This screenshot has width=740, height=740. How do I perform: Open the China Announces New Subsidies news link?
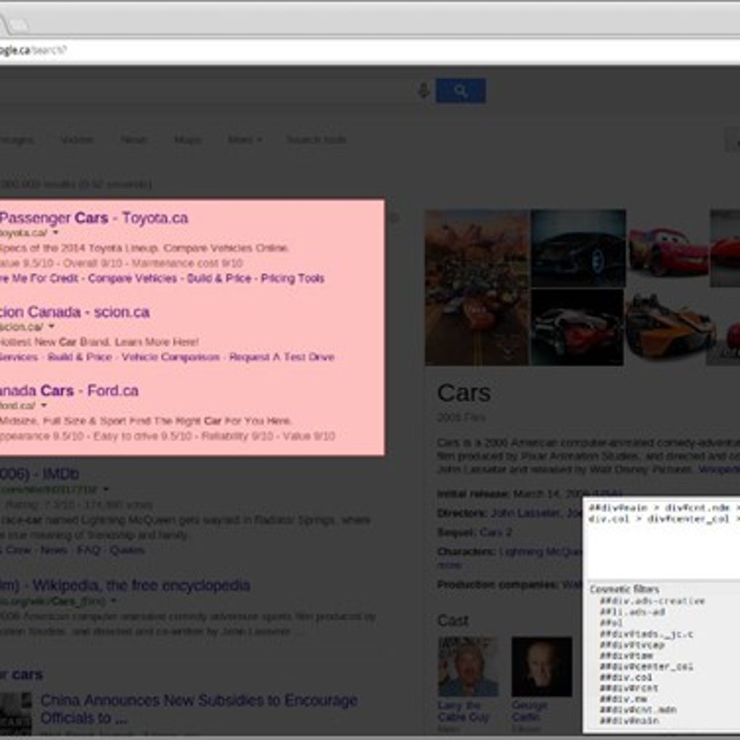point(199,710)
